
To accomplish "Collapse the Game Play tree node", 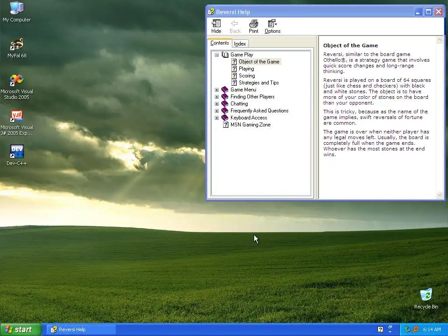I will click(x=217, y=55).
